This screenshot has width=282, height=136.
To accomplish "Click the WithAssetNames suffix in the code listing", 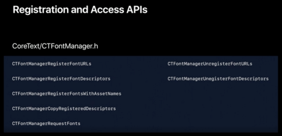I will (x=102, y=94).
